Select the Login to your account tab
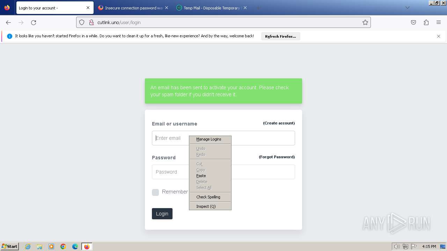 [x=55, y=8]
